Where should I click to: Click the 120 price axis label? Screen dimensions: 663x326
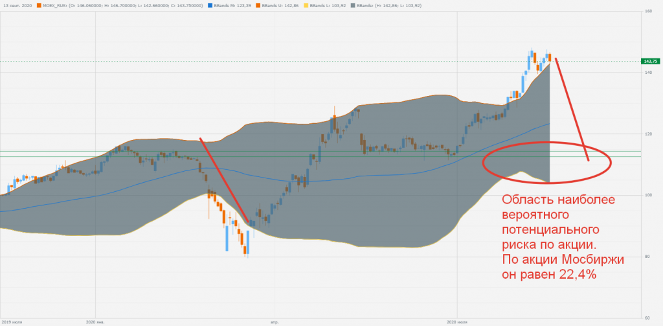coord(647,134)
